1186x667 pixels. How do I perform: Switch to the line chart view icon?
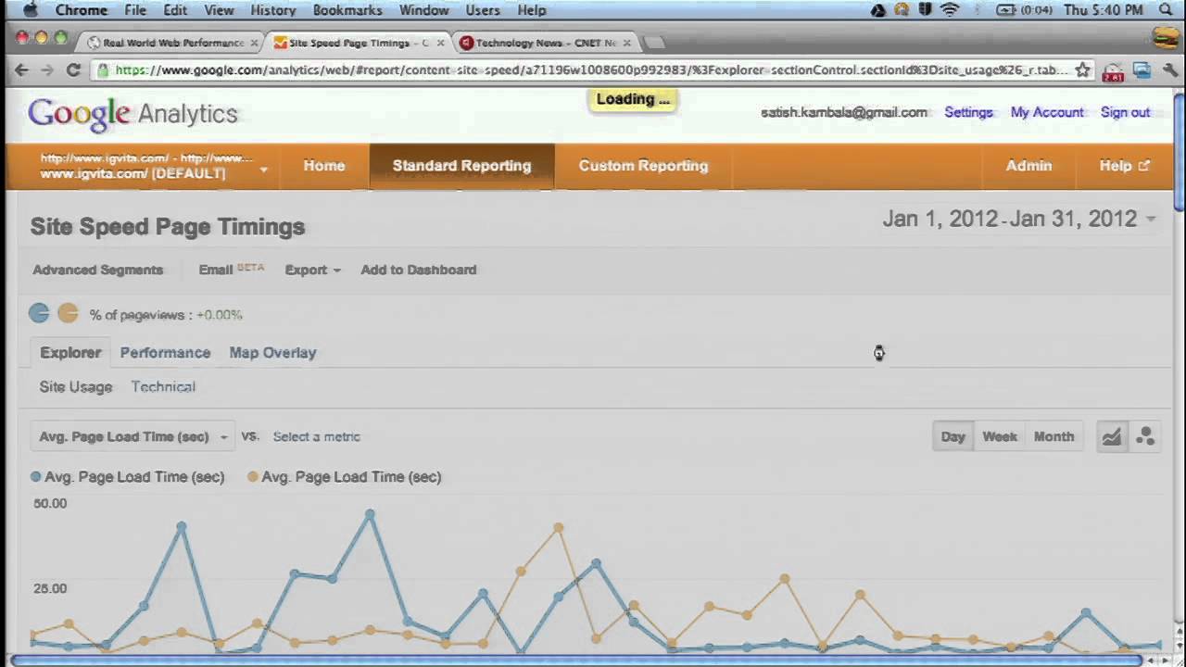(x=1112, y=436)
